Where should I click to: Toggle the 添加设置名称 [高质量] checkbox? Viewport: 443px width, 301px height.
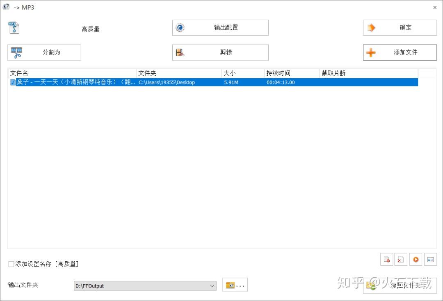click(x=11, y=264)
